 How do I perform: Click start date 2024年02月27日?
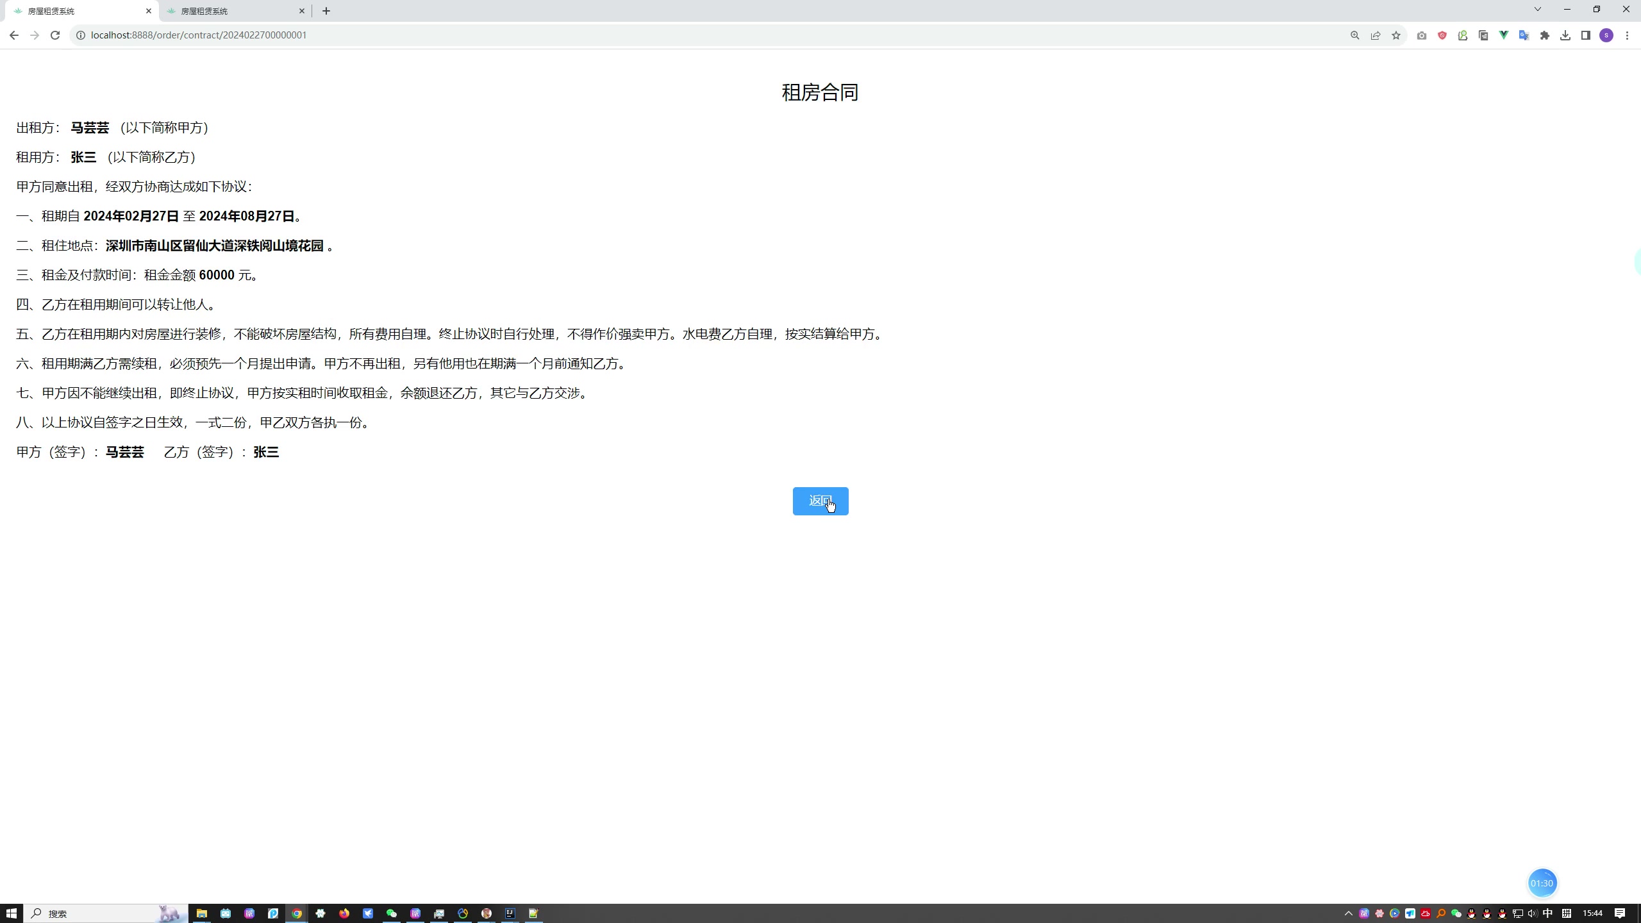pos(131,216)
